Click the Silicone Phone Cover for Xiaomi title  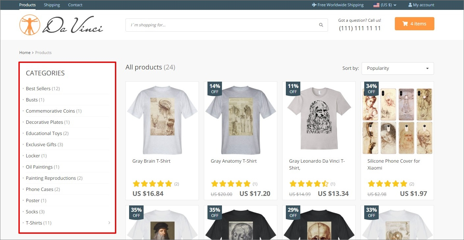tap(394, 164)
